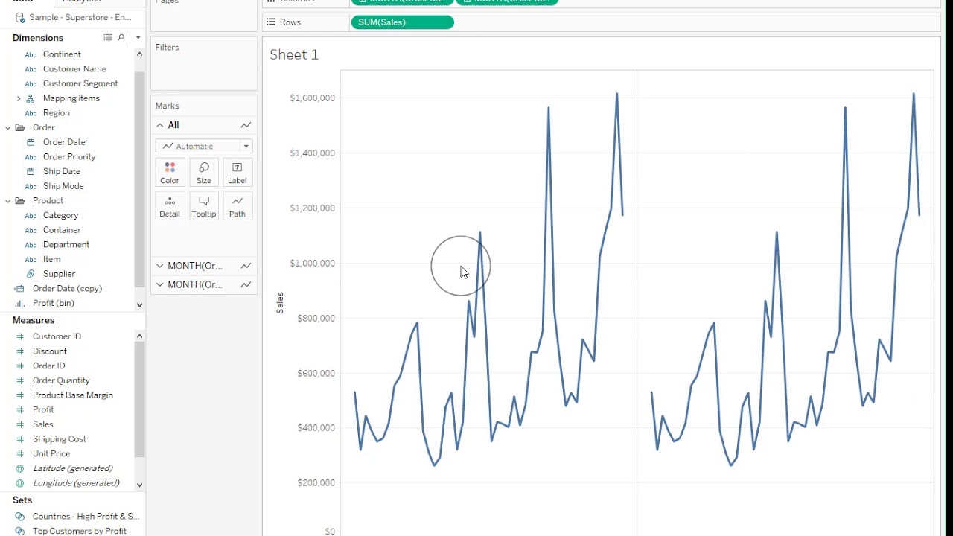Select the Order Priority field
Screen dimensions: 953x536
(x=69, y=157)
